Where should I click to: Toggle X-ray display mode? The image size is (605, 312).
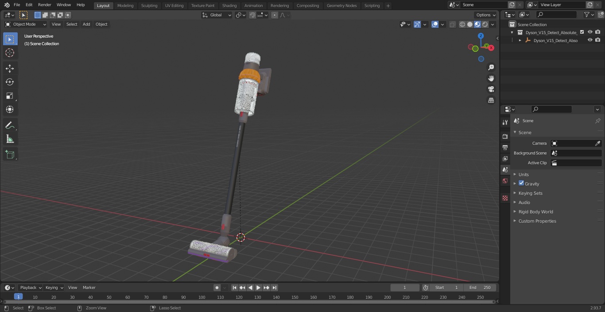tap(452, 24)
